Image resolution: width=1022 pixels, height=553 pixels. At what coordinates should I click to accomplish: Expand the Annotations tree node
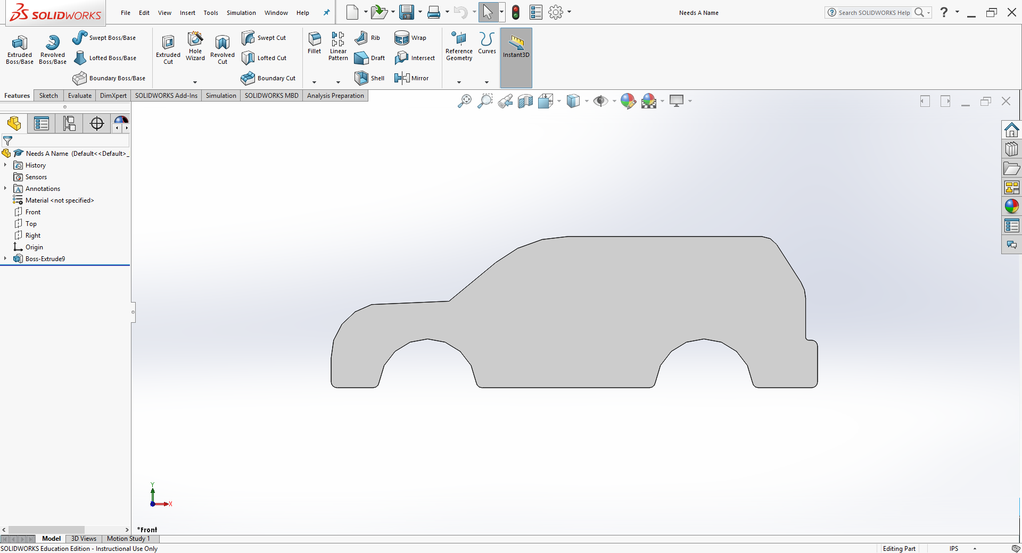pos(5,189)
